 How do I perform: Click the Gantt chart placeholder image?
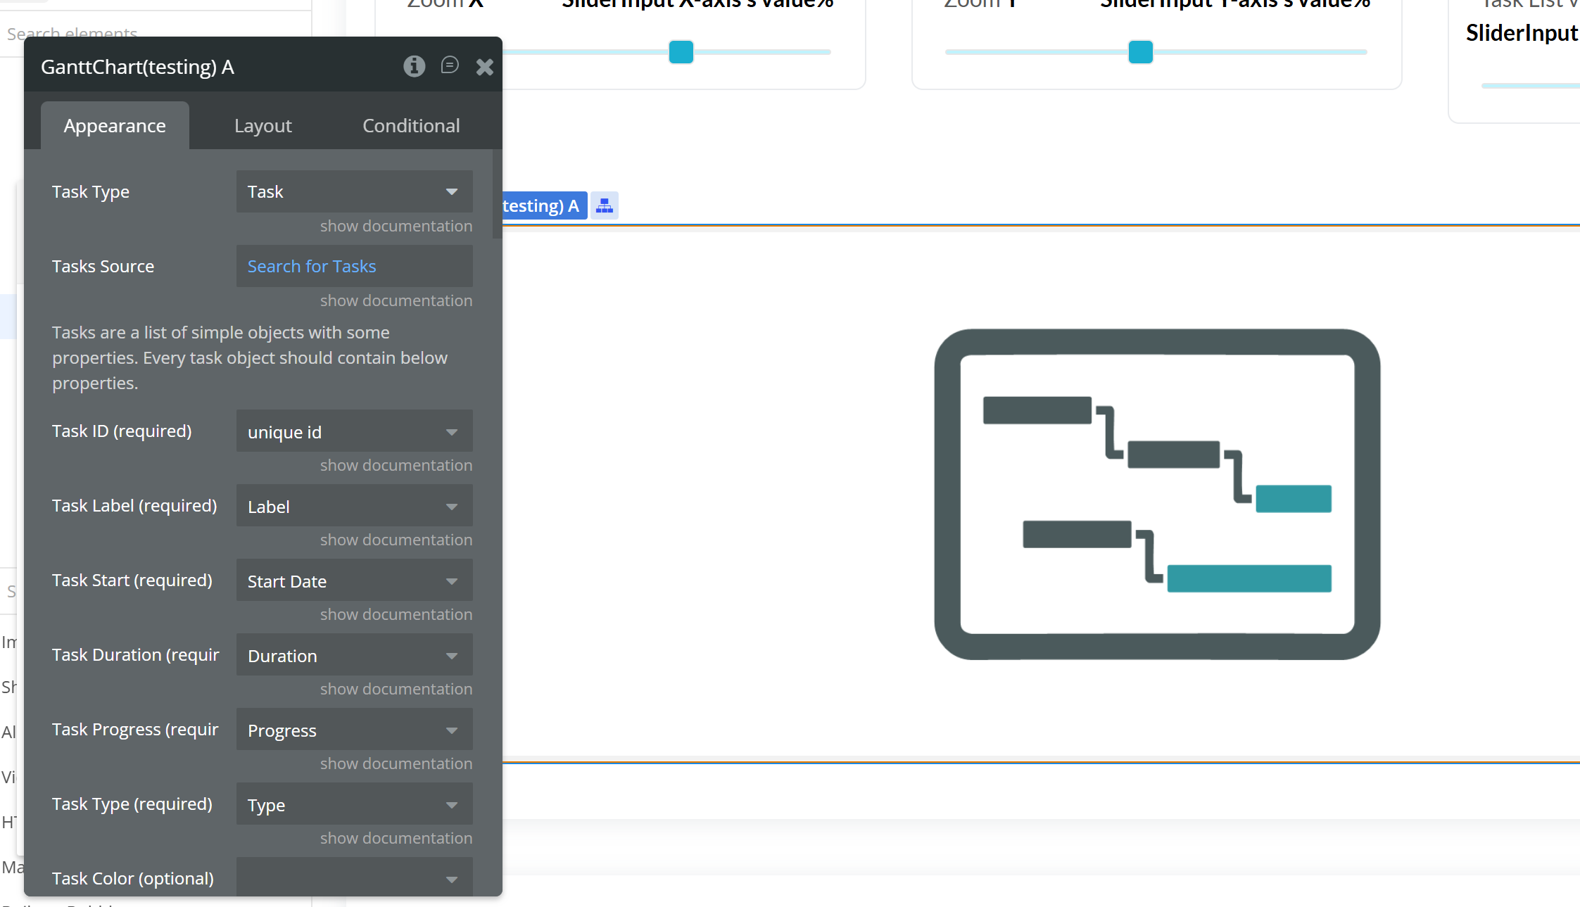pos(1156,494)
